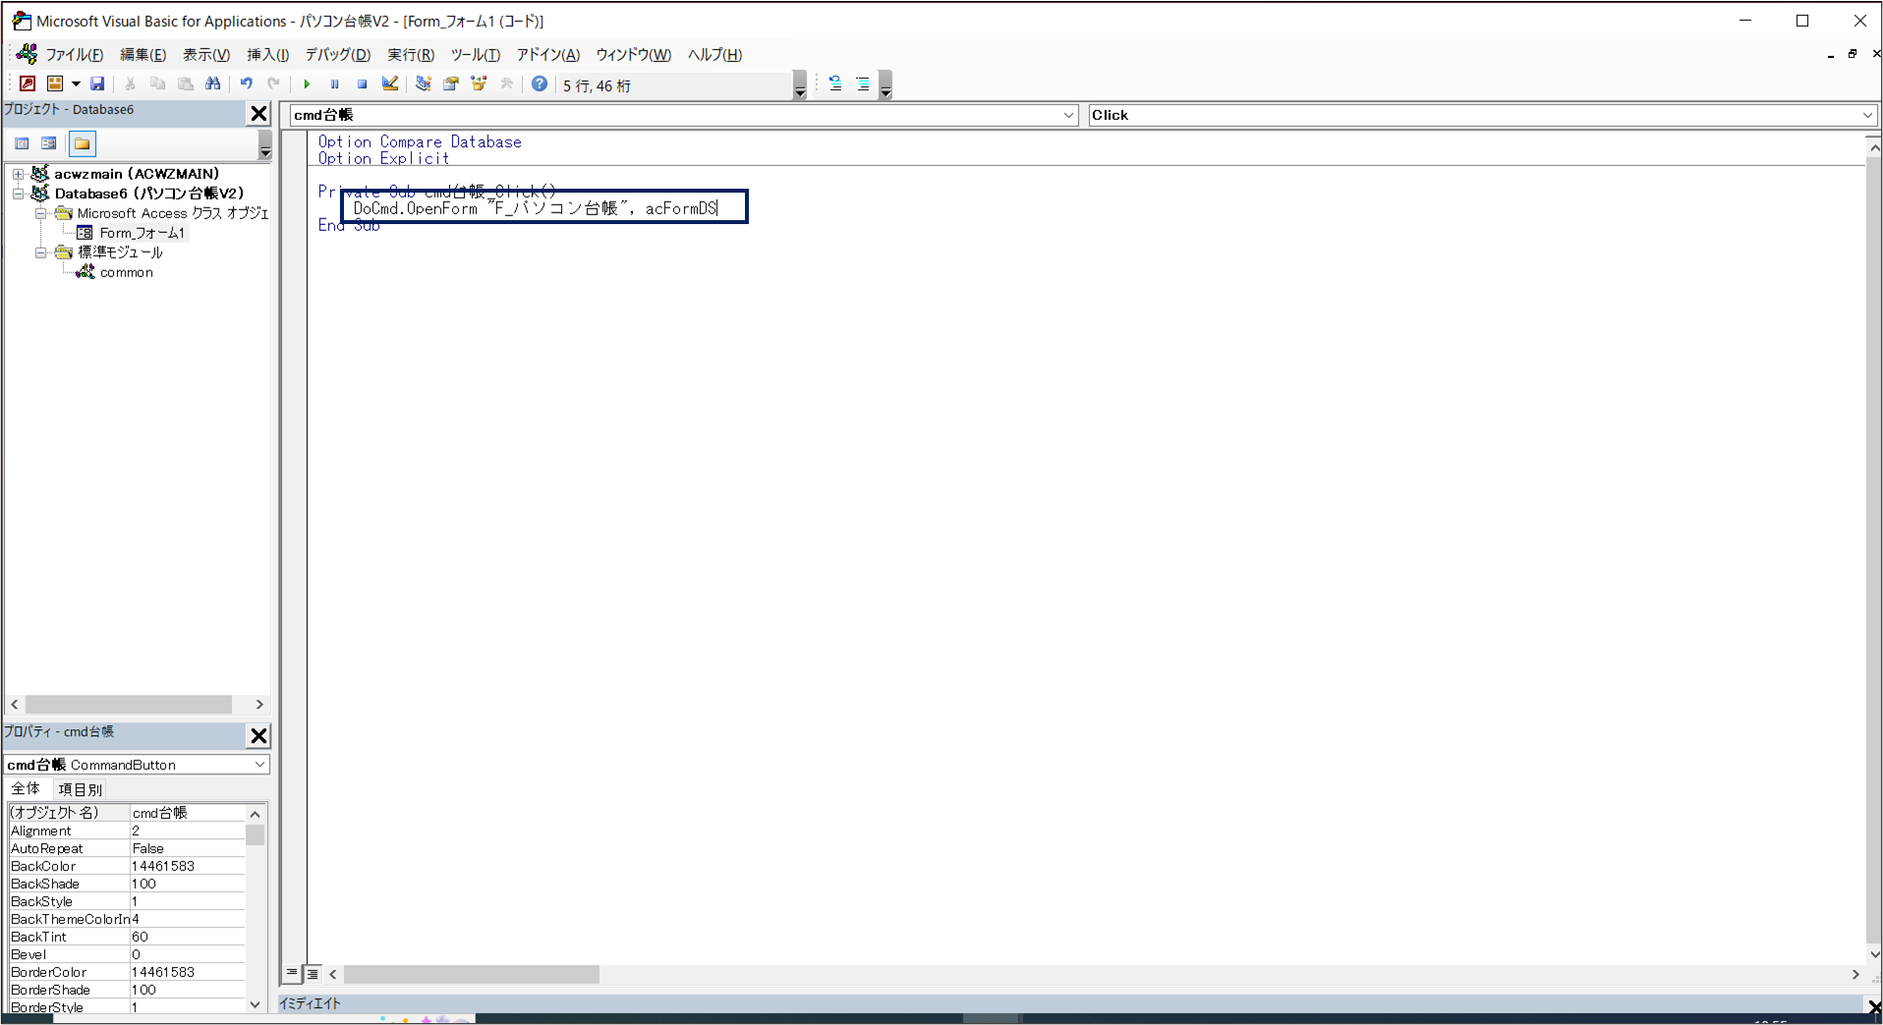Expand the acwzmain (ACWZMAIN) project node

tap(18, 174)
